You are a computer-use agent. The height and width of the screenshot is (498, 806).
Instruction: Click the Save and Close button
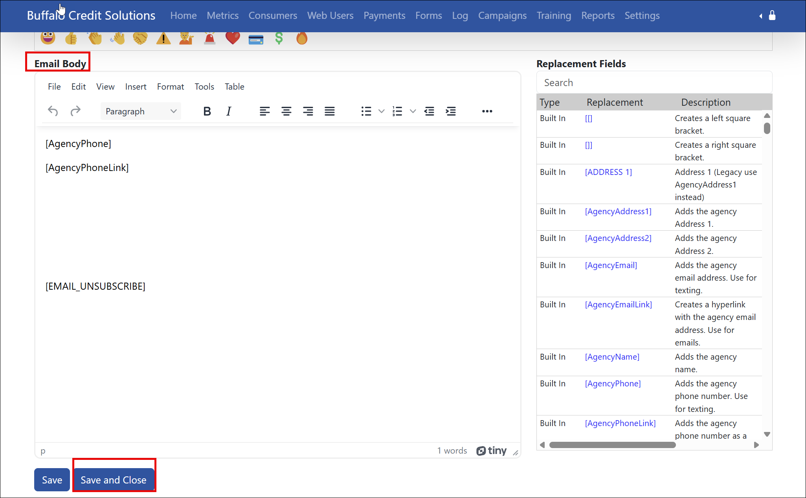click(x=114, y=480)
